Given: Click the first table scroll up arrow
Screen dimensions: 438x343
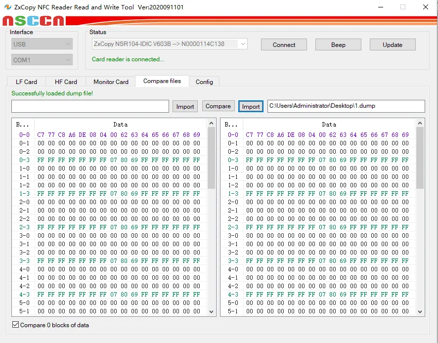Looking at the screenshot, I should [212, 123].
